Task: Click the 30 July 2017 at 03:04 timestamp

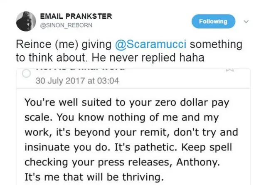Action: [77, 81]
